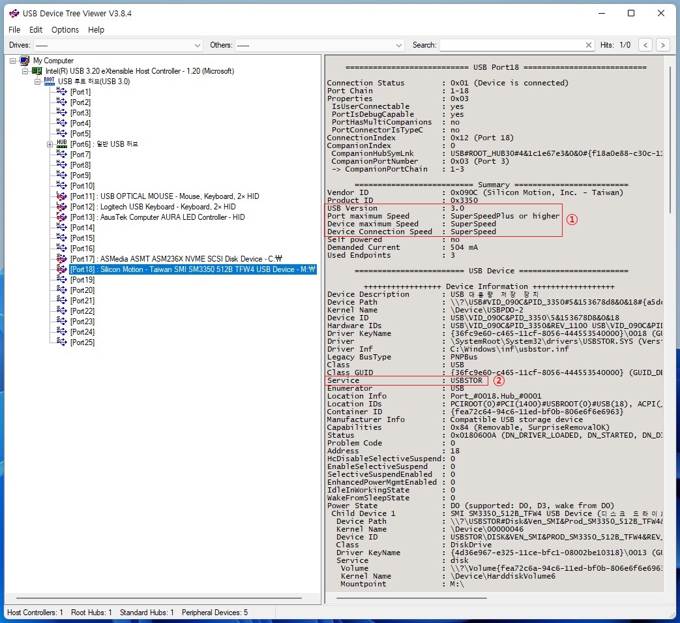Select the Port20 tree entry
Screen dimensions: 680x623
pyautogui.click(x=82, y=290)
